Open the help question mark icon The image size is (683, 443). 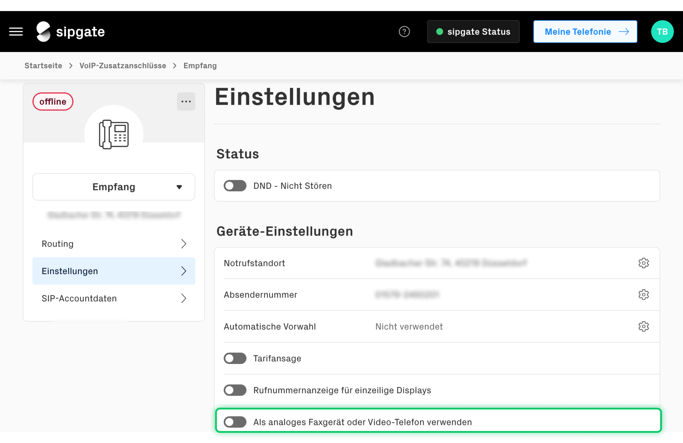[404, 31]
